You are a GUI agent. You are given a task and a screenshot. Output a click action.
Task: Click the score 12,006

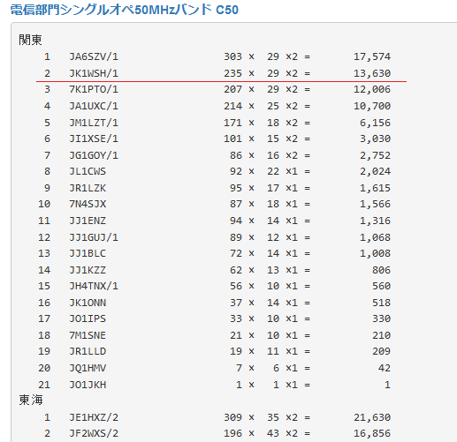click(x=372, y=89)
